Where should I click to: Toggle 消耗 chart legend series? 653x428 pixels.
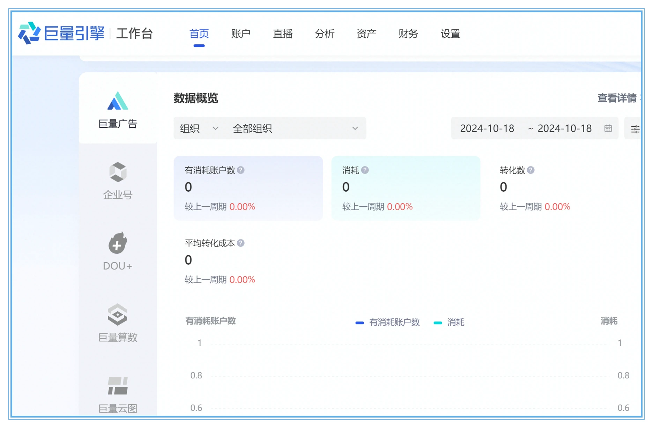point(449,322)
